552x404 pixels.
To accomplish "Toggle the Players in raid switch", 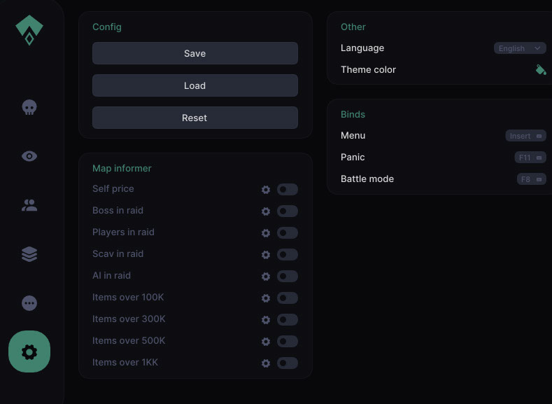I will click(287, 232).
